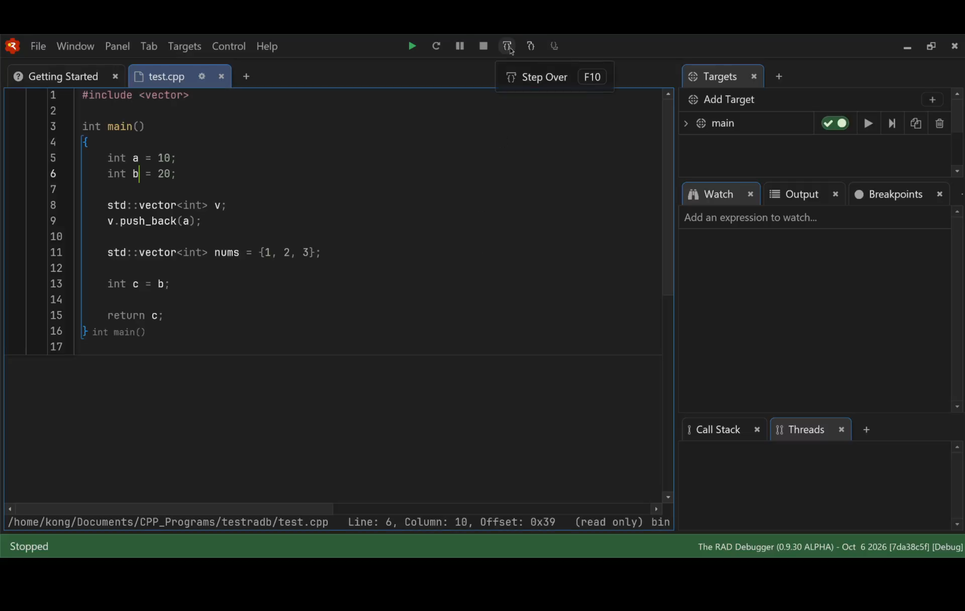This screenshot has width=965, height=611.
Task: Click the Step Over toolbar icon
Action: click(x=507, y=46)
